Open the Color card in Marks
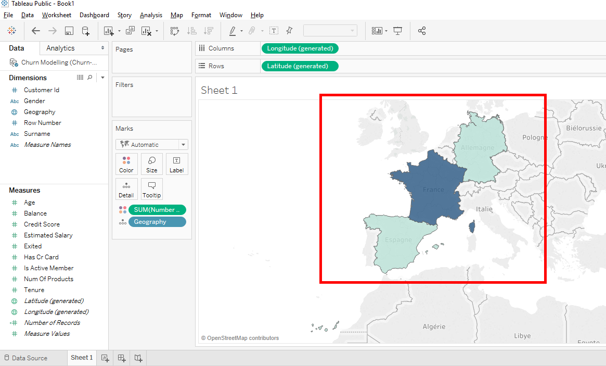 pyautogui.click(x=126, y=164)
